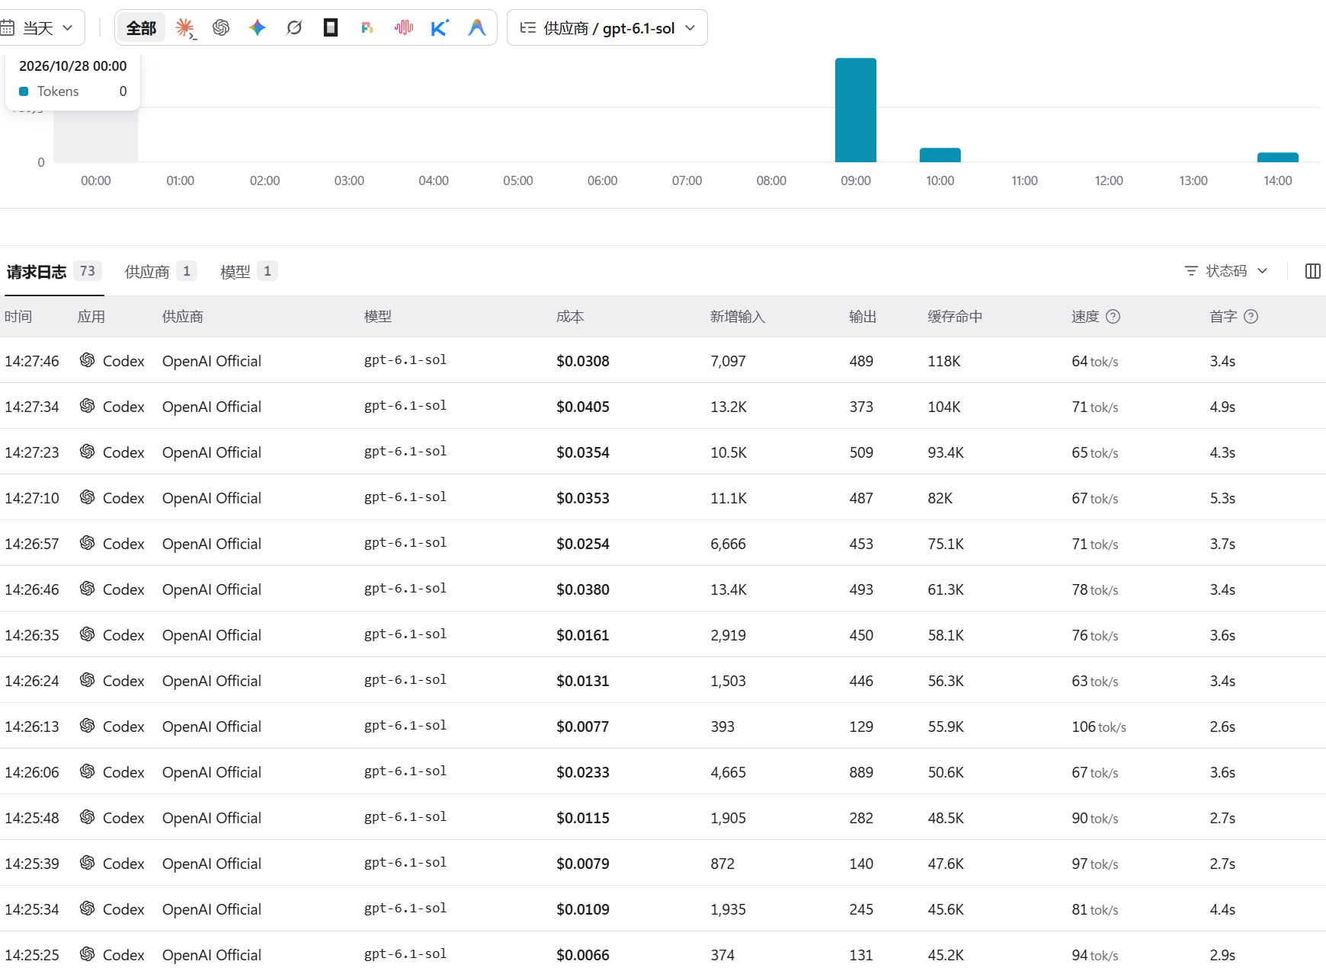
Task: Click the 时间 column header
Action: coord(18,317)
